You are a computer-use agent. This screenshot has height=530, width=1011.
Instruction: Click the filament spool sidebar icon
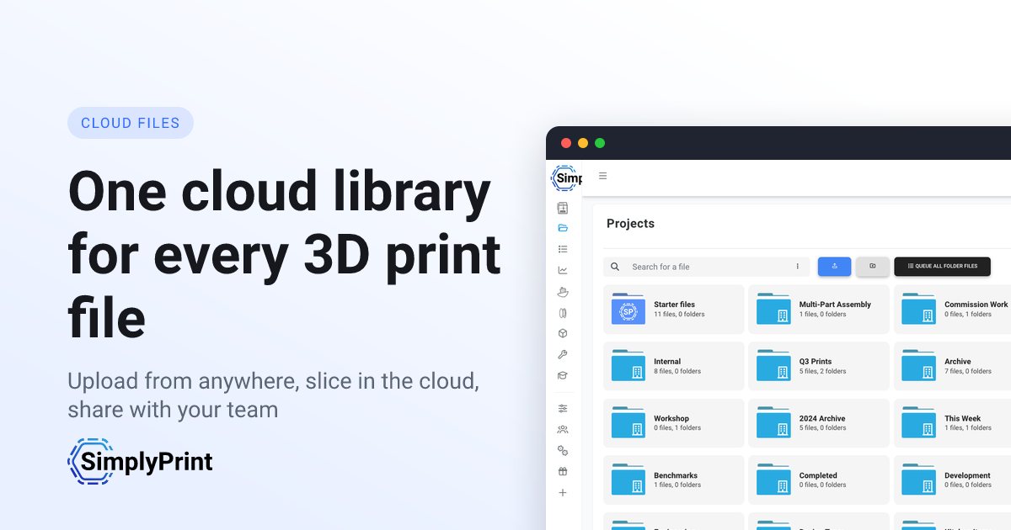[x=563, y=312]
